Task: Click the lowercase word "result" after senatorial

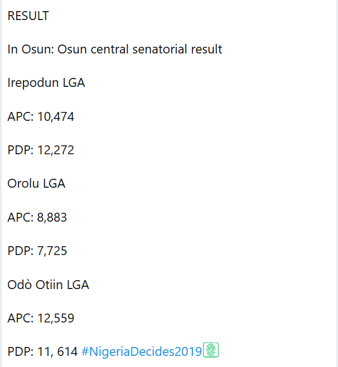Action: 205,50
